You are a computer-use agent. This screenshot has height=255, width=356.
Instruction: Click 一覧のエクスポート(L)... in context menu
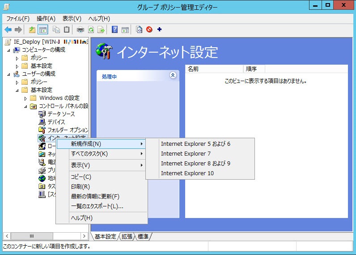click(x=97, y=206)
